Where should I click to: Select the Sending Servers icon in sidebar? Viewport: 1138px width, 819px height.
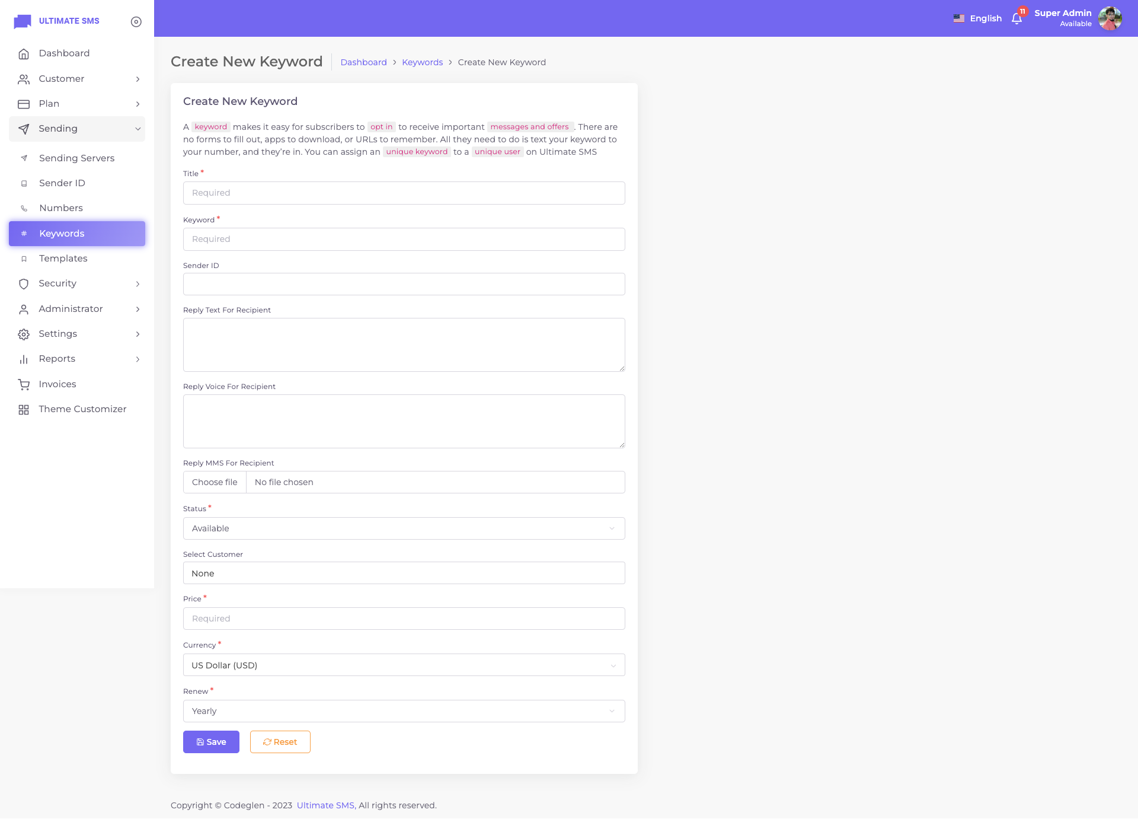[24, 158]
